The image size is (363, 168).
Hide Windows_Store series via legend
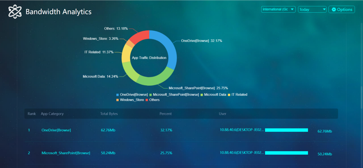130,100
